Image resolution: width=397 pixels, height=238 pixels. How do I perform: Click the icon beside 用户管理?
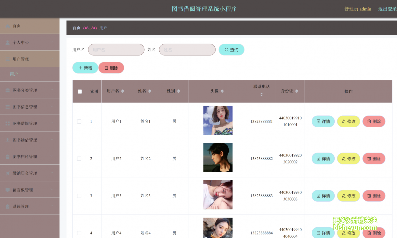click(x=8, y=59)
